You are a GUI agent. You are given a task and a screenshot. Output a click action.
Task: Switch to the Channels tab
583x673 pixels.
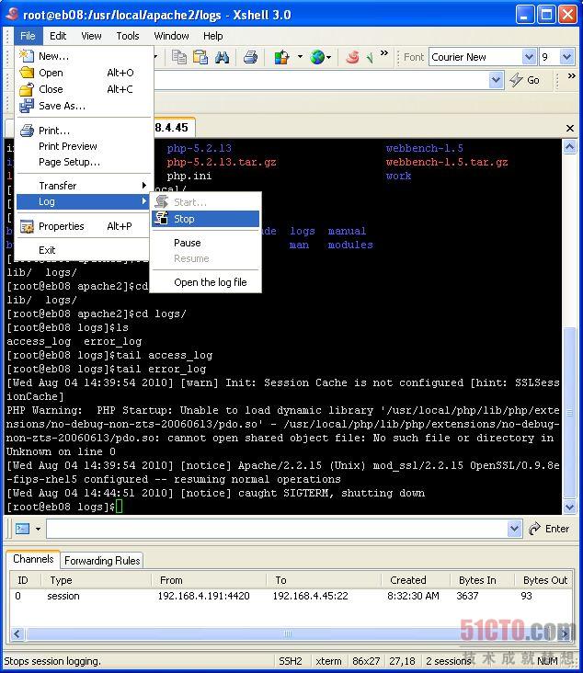pos(33,559)
